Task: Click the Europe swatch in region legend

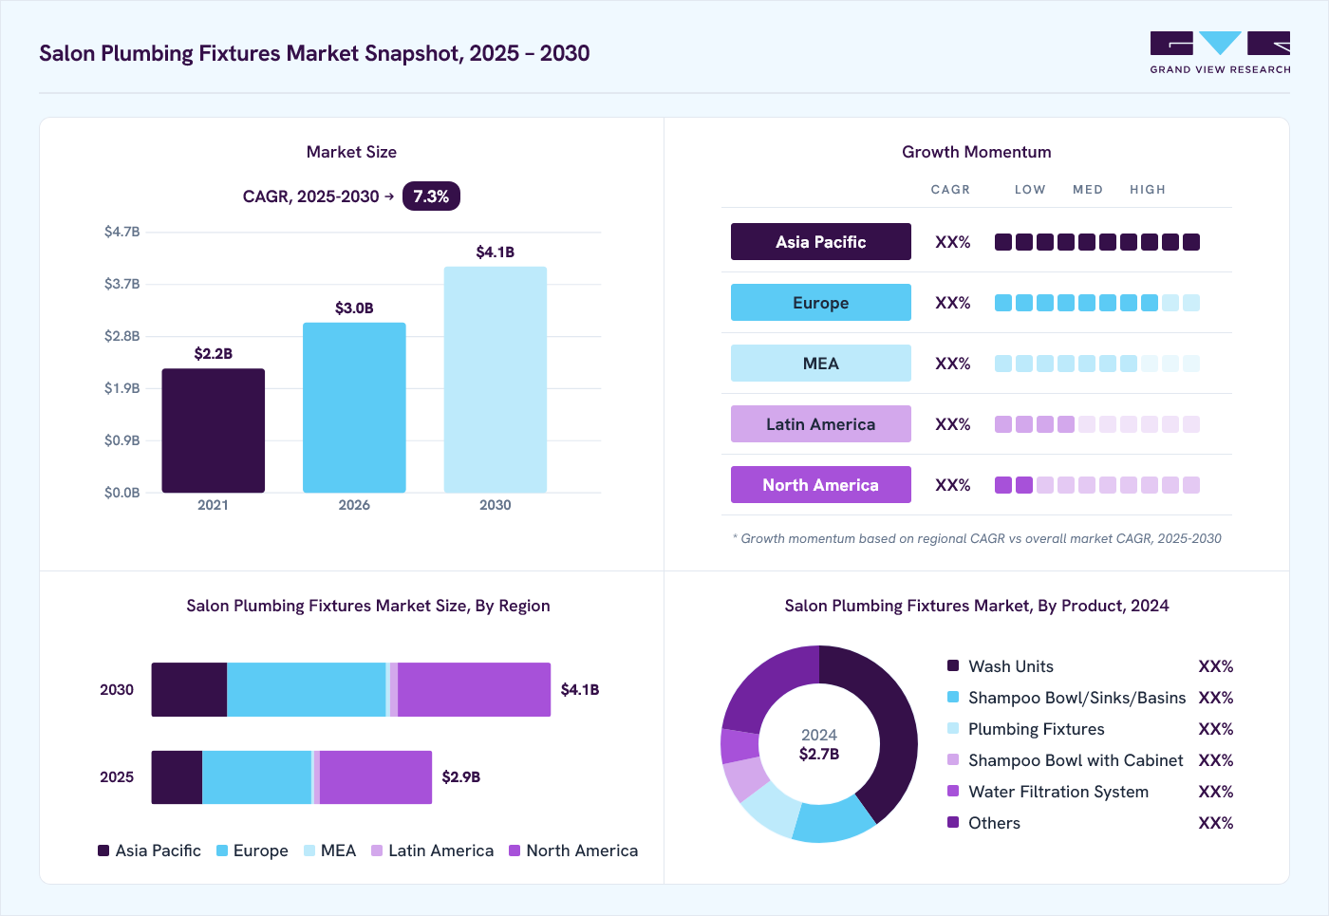Action: pos(222,851)
